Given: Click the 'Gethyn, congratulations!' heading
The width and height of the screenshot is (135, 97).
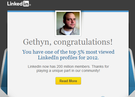Looking at the screenshot, I should coord(68,42).
